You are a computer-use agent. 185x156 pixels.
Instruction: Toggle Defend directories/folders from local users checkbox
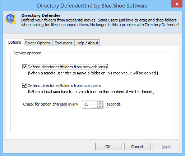[x=24, y=86]
